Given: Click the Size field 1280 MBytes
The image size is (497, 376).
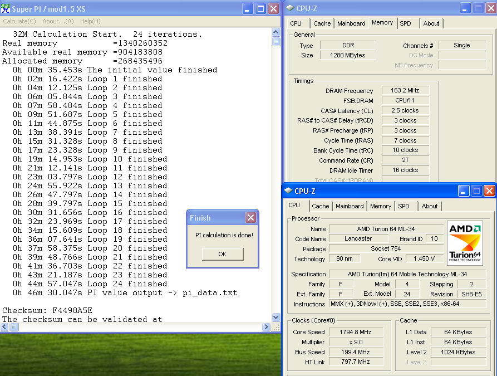Looking at the screenshot, I should 348,55.
